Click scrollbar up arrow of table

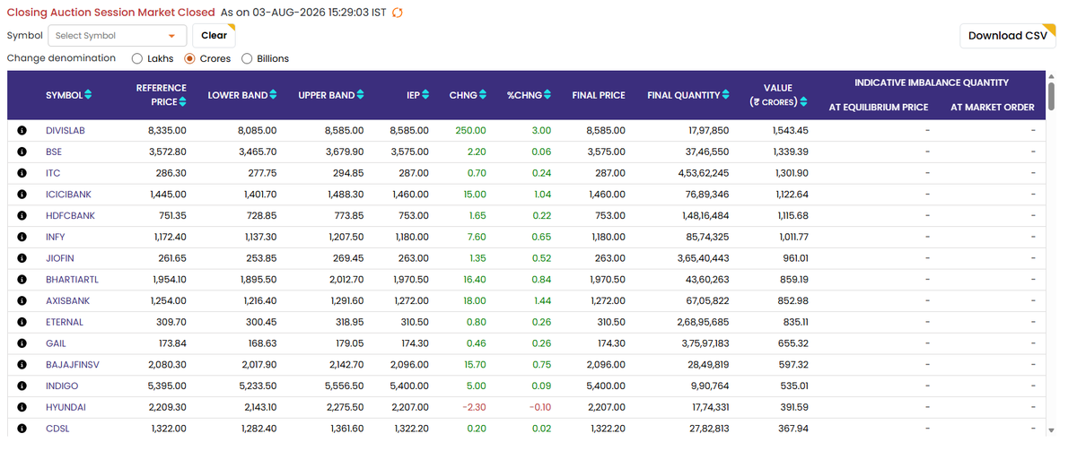pyautogui.click(x=1052, y=76)
